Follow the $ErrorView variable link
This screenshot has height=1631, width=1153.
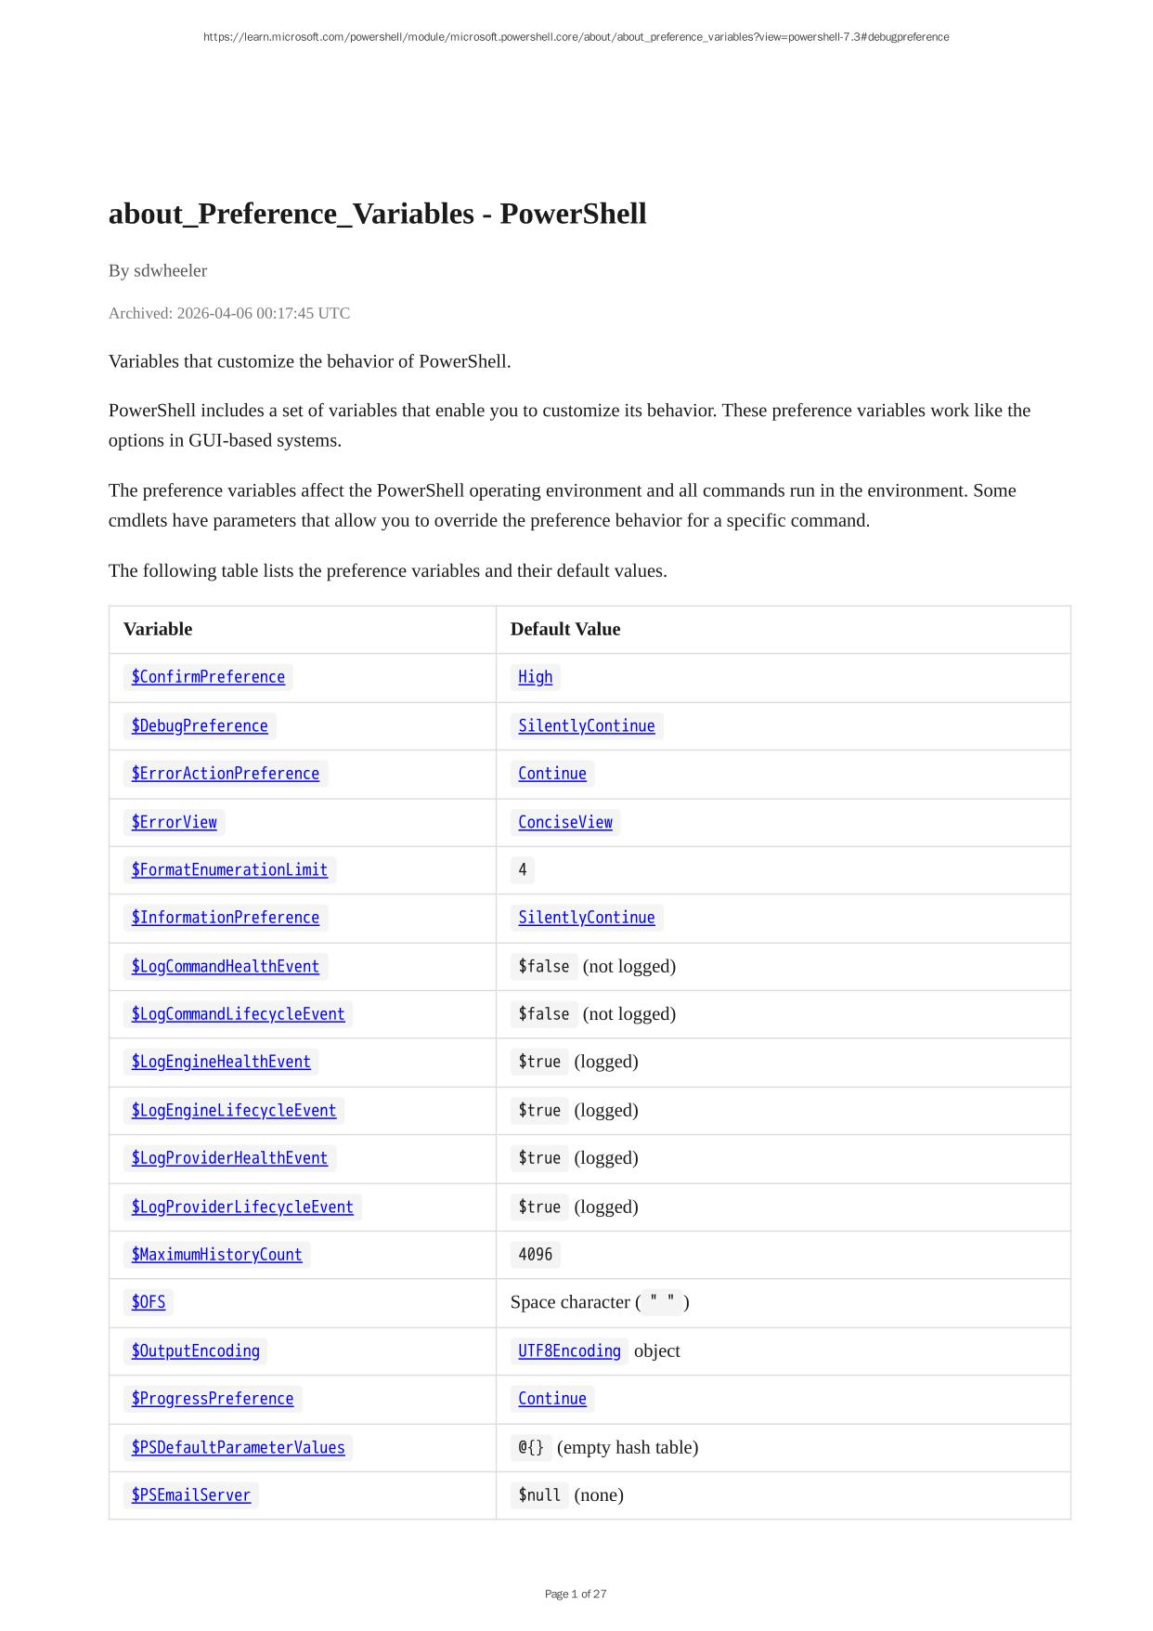point(174,822)
